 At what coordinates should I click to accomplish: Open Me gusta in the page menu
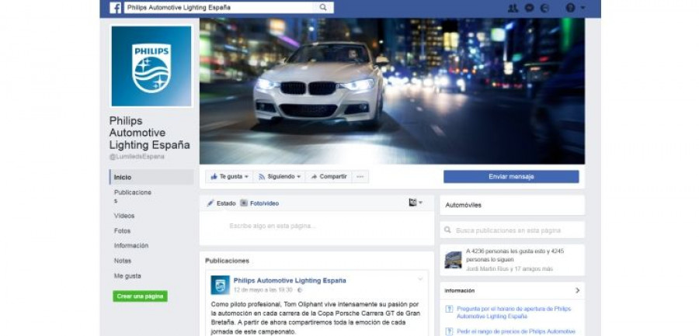[127, 275]
